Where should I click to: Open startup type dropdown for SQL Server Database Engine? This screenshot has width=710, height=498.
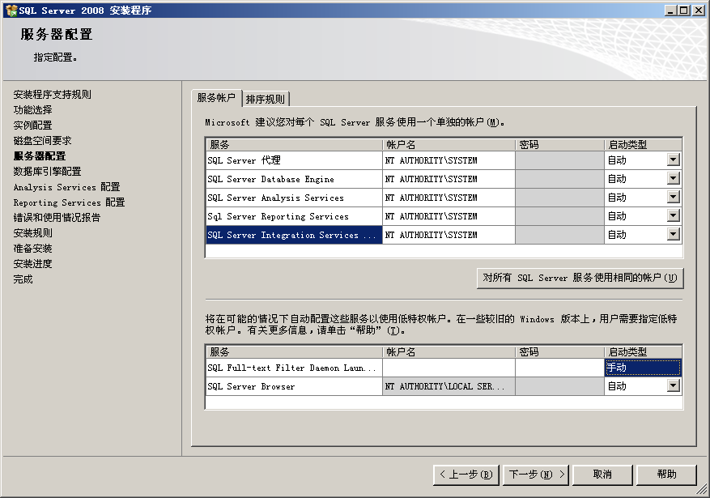(674, 178)
